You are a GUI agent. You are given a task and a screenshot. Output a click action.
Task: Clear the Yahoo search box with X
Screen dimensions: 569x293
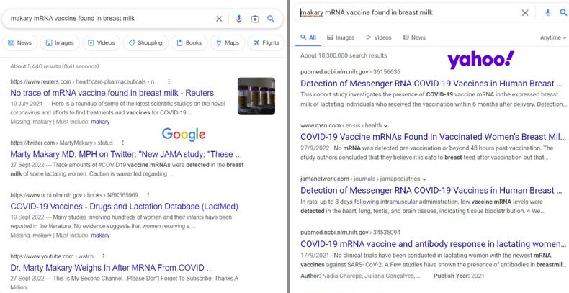(x=525, y=13)
